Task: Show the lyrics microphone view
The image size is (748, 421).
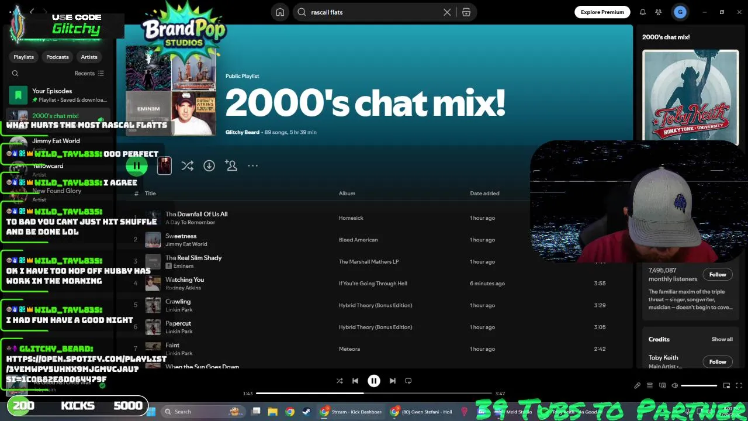Action: pos(638,386)
